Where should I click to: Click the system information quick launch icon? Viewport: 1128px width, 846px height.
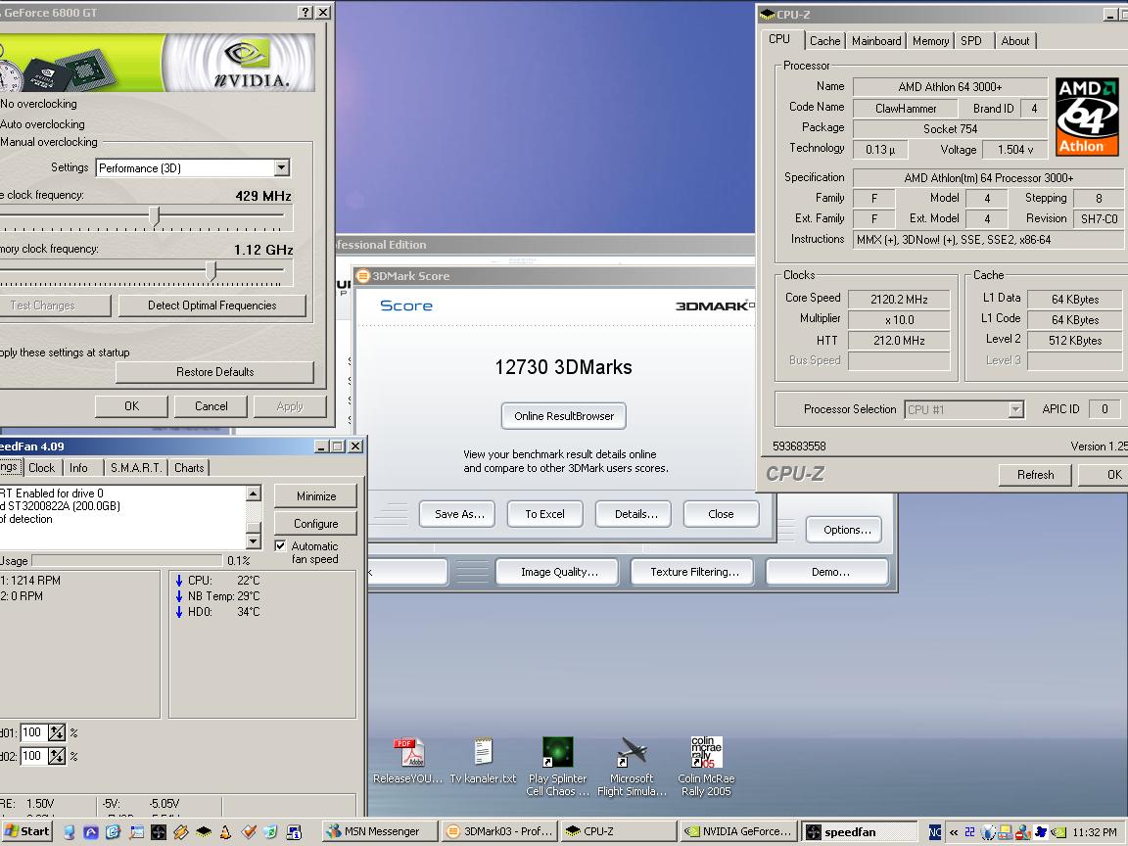click(x=294, y=831)
